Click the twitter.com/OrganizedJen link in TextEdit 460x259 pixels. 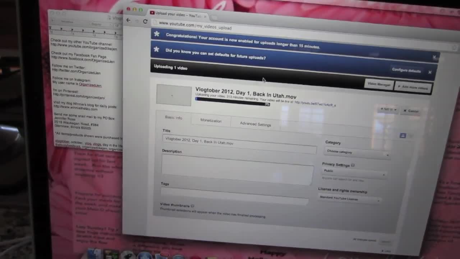tap(76, 71)
